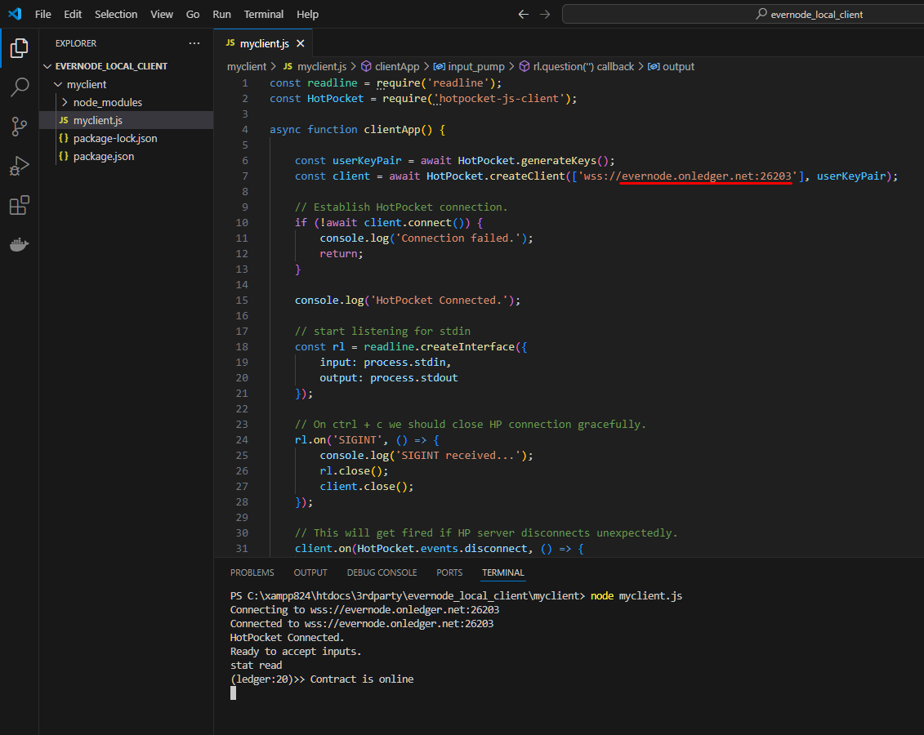Click the JS icon on myclient.js tab
Viewport: 924px width, 735px height.
click(x=230, y=43)
